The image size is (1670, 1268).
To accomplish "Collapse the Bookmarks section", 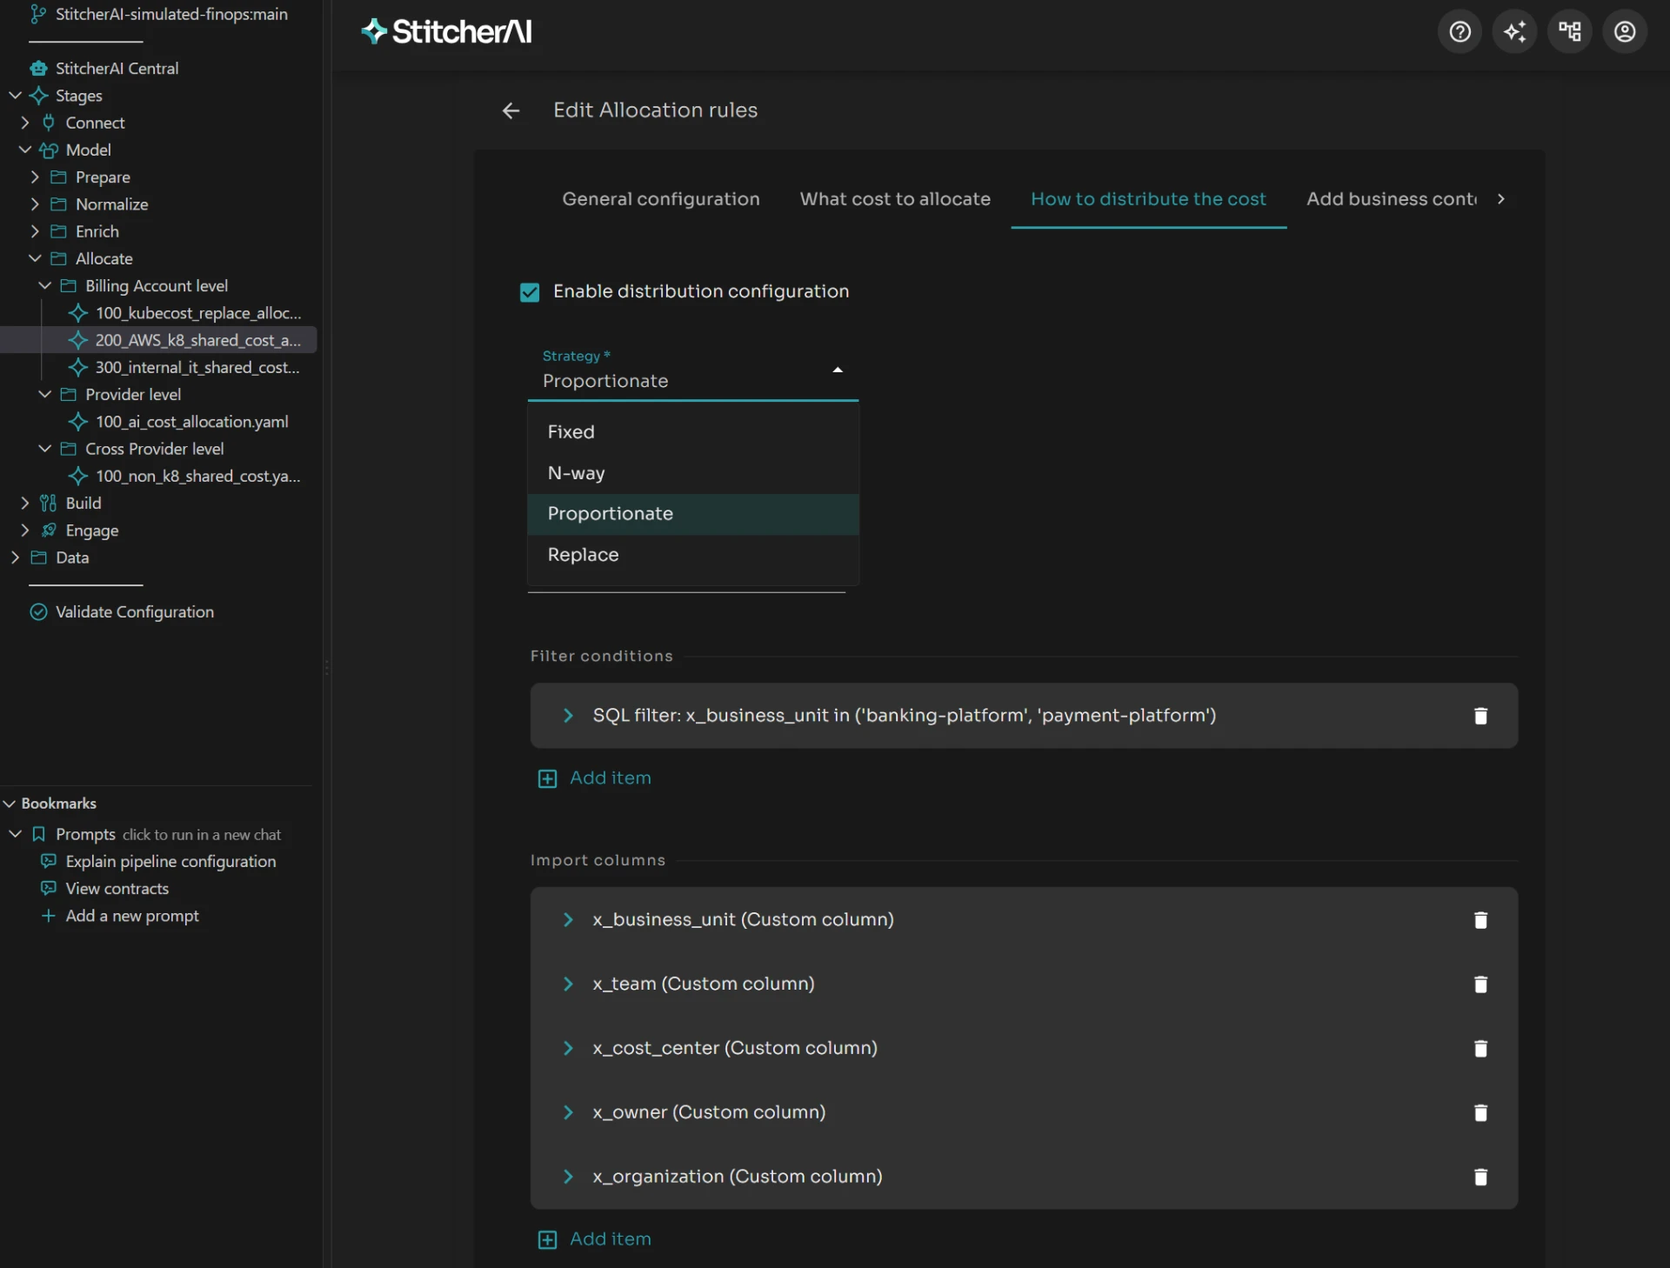I will (10, 803).
